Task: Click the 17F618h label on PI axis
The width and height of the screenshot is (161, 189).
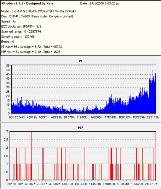Action: [111, 117]
